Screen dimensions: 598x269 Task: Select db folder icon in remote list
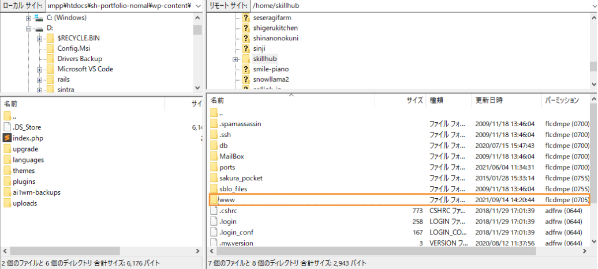[x=214, y=145]
